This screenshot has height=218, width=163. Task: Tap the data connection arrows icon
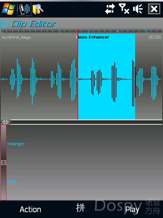[x=110, y=9]
